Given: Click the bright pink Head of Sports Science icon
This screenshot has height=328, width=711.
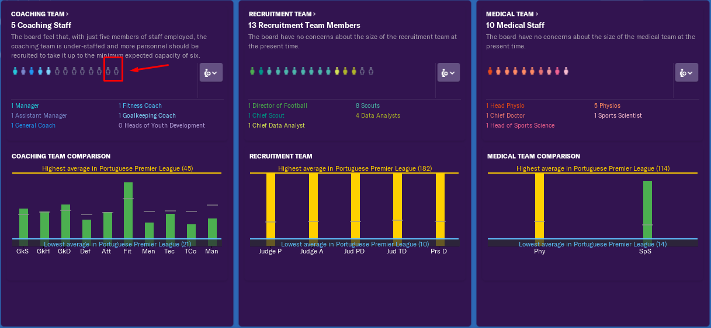Looking at the screenshot, I should coord(557,72).
